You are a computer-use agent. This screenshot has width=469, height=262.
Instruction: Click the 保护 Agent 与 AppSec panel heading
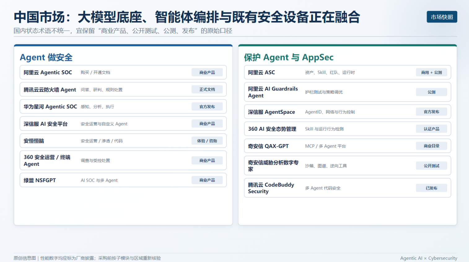pos(289,57)
